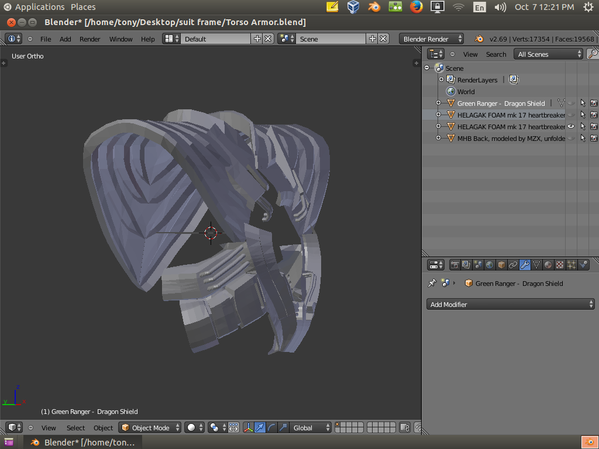
Task: Expand the MHB Back object node
Action: (x=439, y=138)
